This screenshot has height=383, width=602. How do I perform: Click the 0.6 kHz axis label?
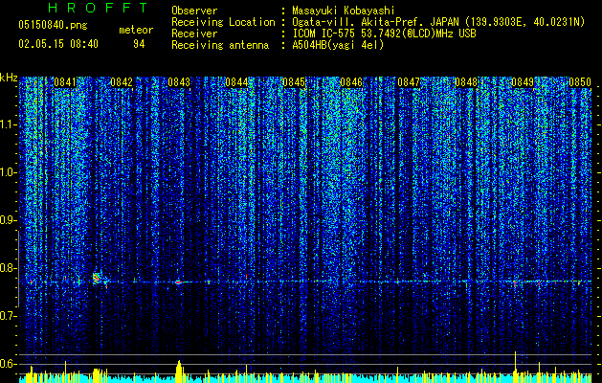coord(9,364)
